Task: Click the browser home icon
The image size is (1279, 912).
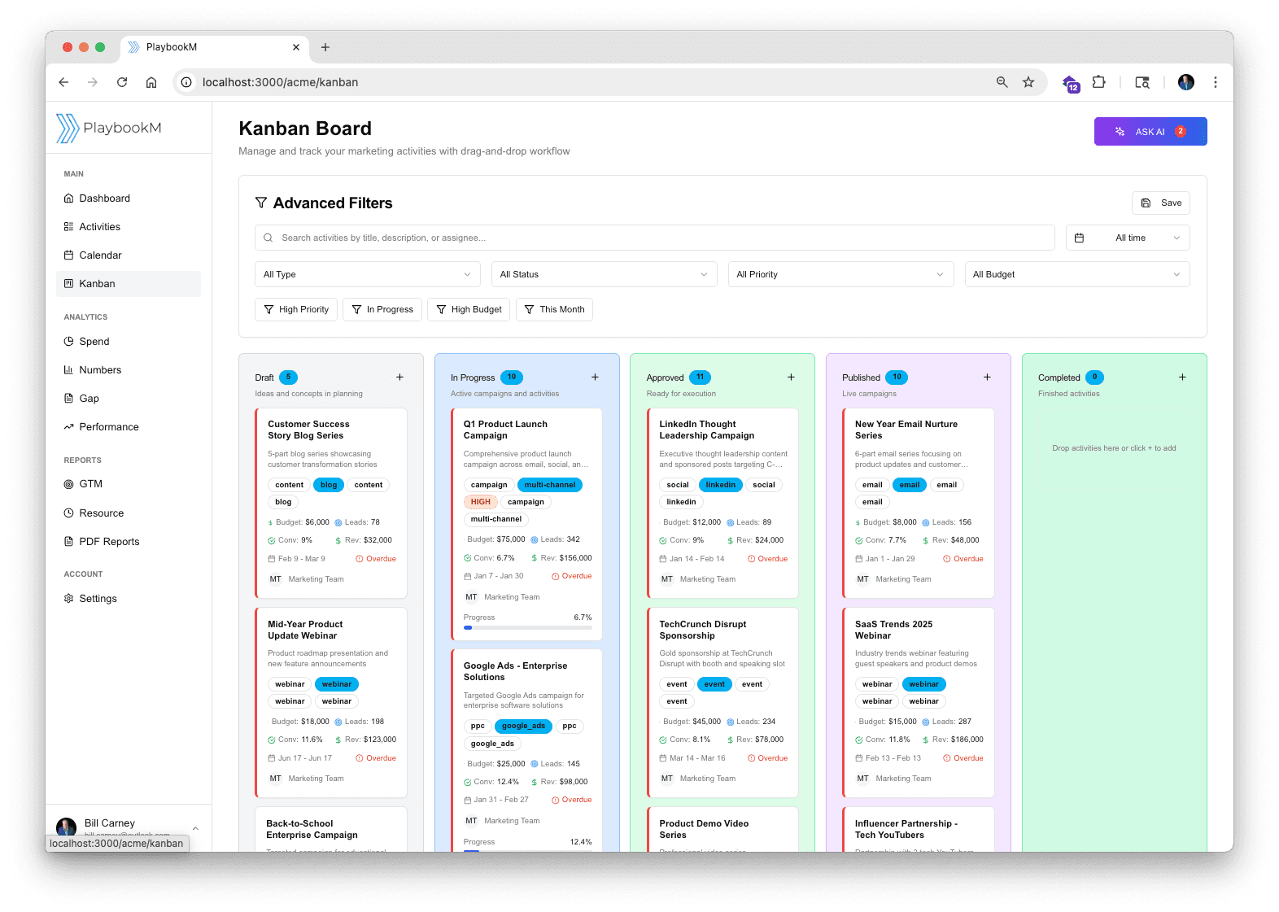Action: 151,82
